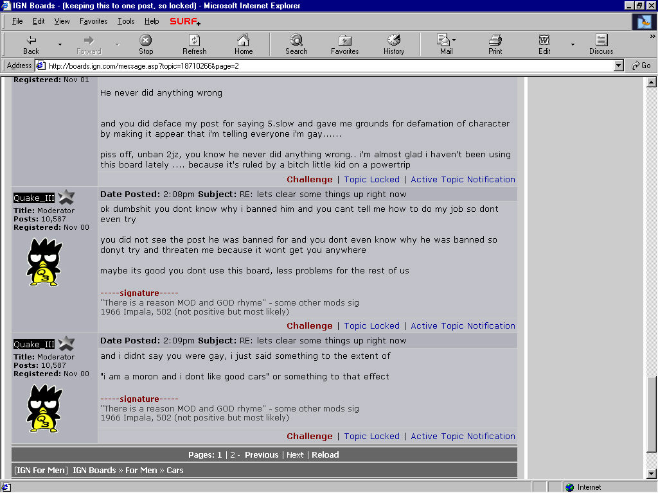Click the IE icon in the title bar
Viewport: 658px width, 493px height.
coord(6,5)
